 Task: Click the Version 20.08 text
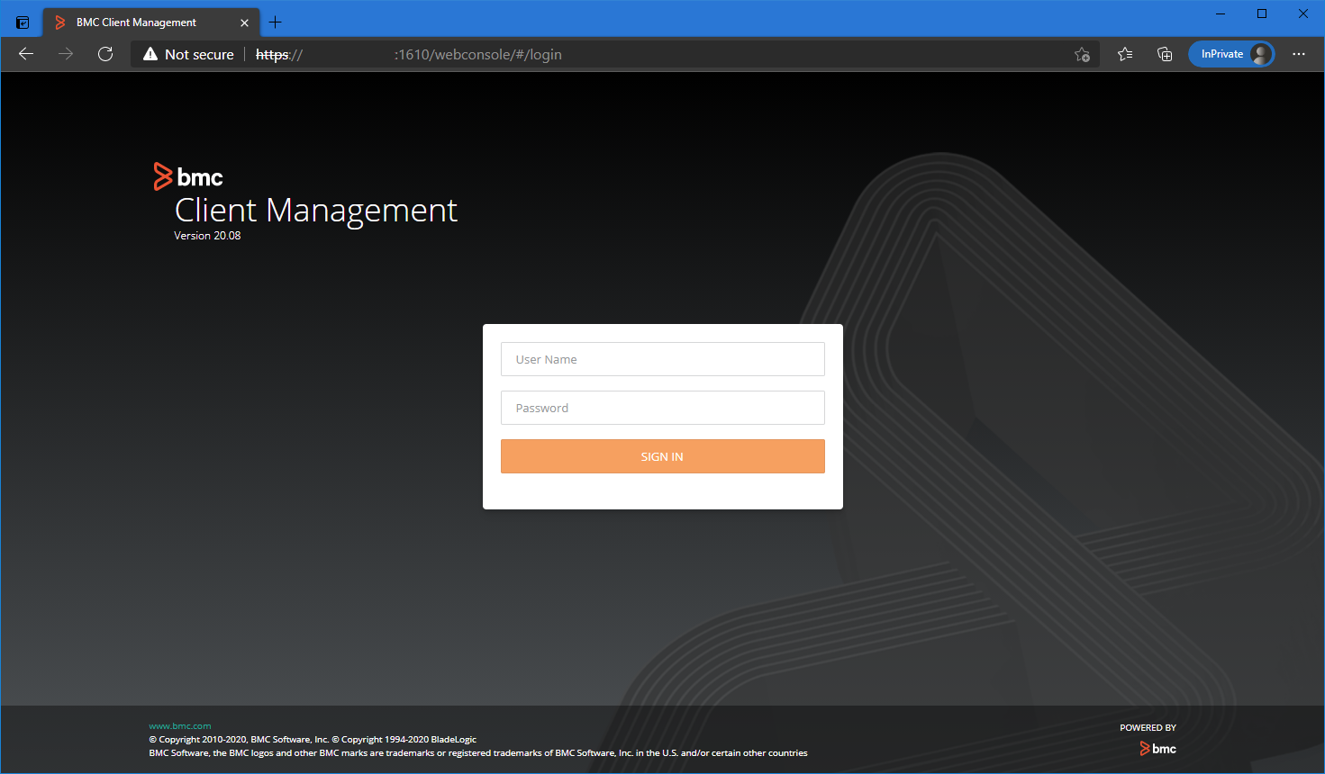[x=207, y=236]
